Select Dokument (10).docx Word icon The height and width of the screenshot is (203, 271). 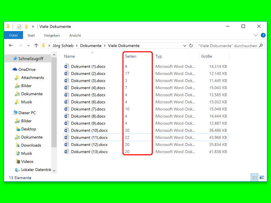[66, 130]
